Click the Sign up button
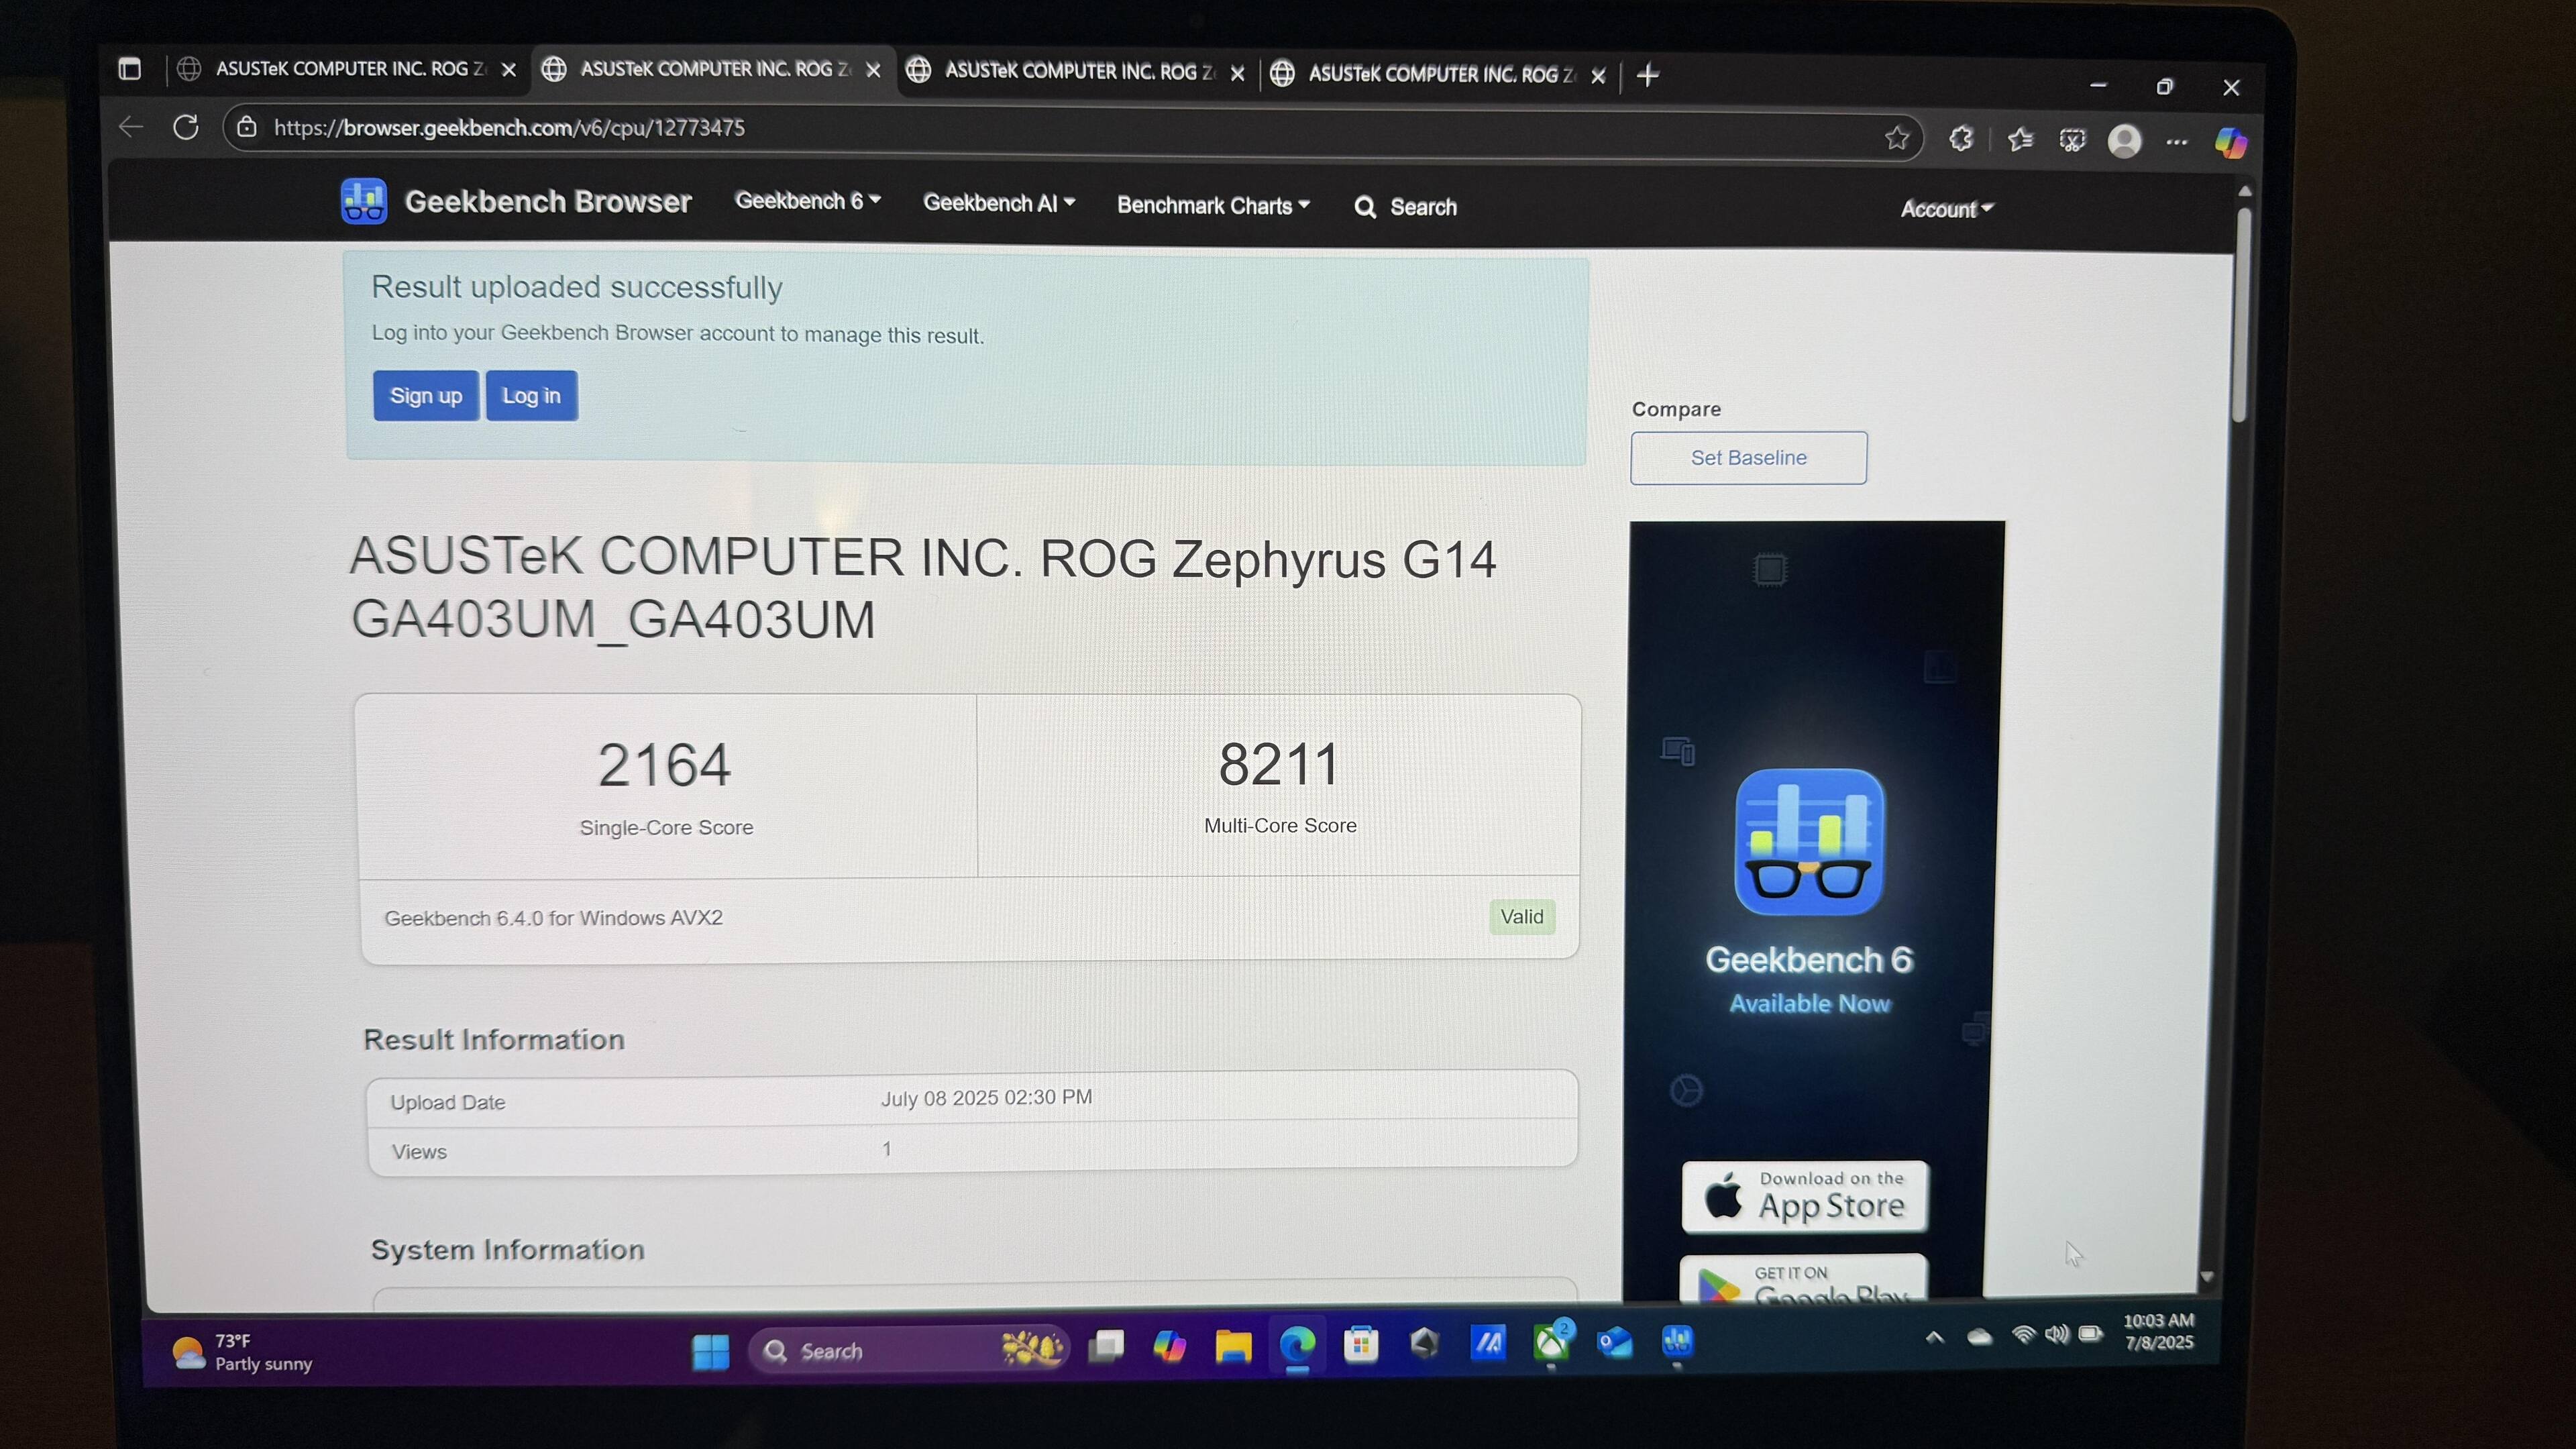Image resolution: width=2576 pixels, height=1449 pixels. [x=425, y=396]
